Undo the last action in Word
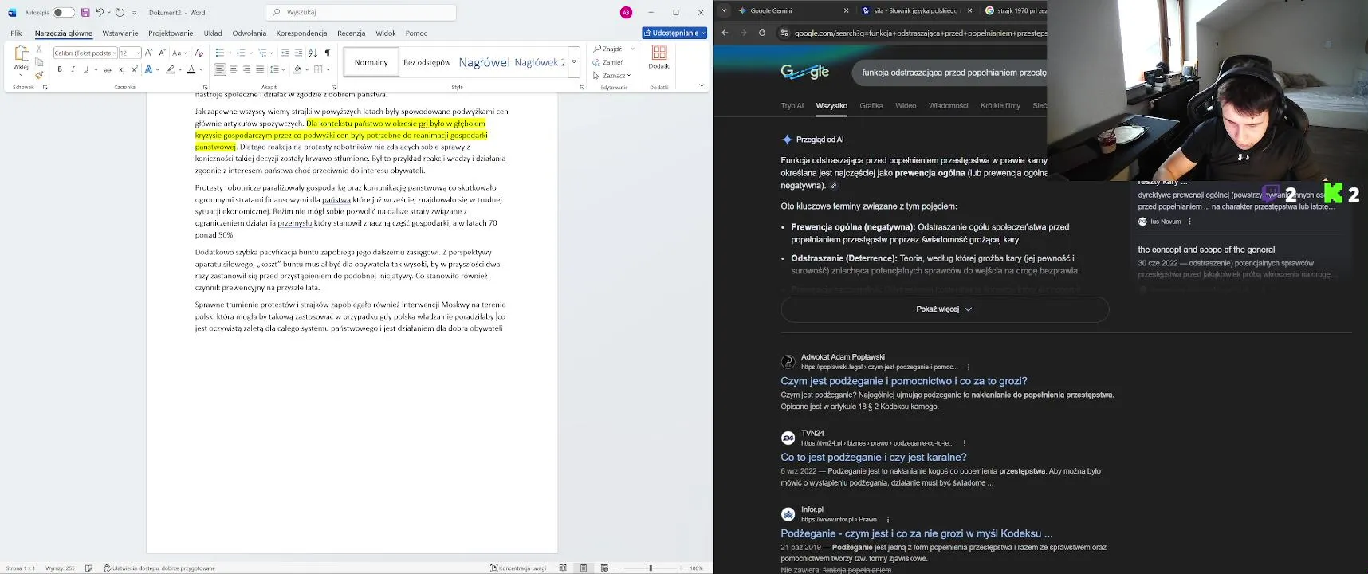This screenshot has width=1368, height=574. [100, 13]
